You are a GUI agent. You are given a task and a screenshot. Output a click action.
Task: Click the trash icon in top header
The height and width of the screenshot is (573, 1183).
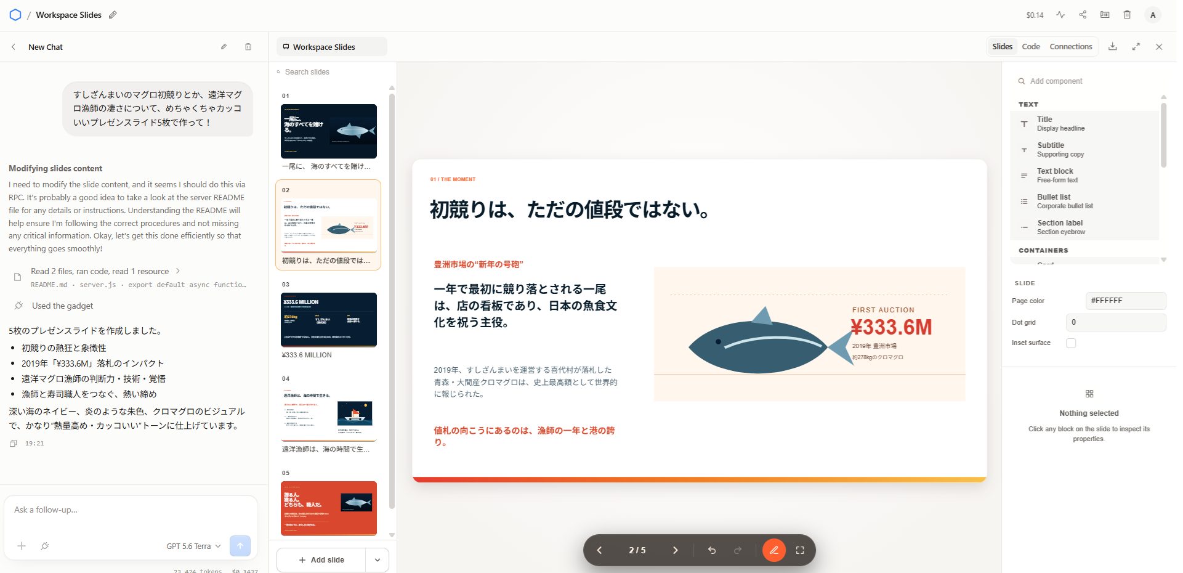click(x=1127, y=15)
